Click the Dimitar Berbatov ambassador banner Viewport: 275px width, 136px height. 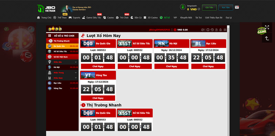(x=76, y=9)
